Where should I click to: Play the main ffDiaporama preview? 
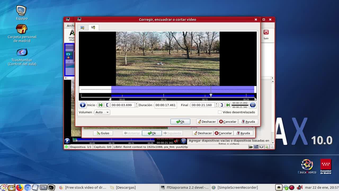(67, 141)
